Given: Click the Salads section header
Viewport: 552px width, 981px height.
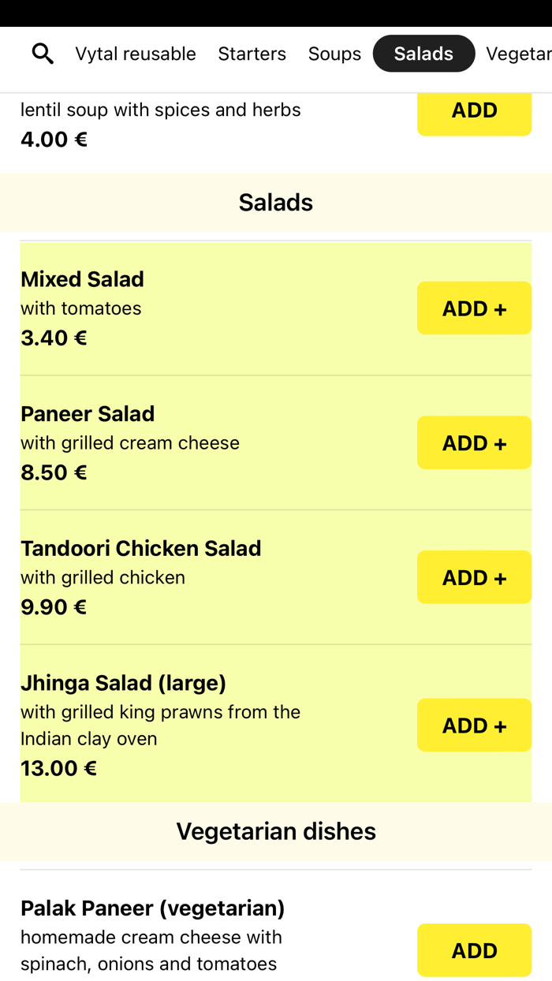Looking at the screenshot, I should click(275, 202).
